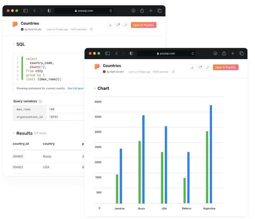Click Last run 5 days ago in back window
The height and width of the screenshot is (219, 255).
click(x=57, y=29)
